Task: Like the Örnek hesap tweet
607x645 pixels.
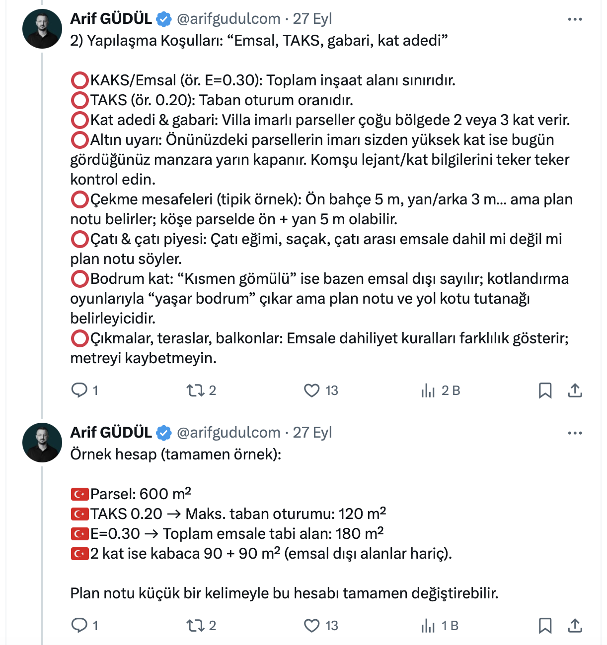Action: pos(312,626)
